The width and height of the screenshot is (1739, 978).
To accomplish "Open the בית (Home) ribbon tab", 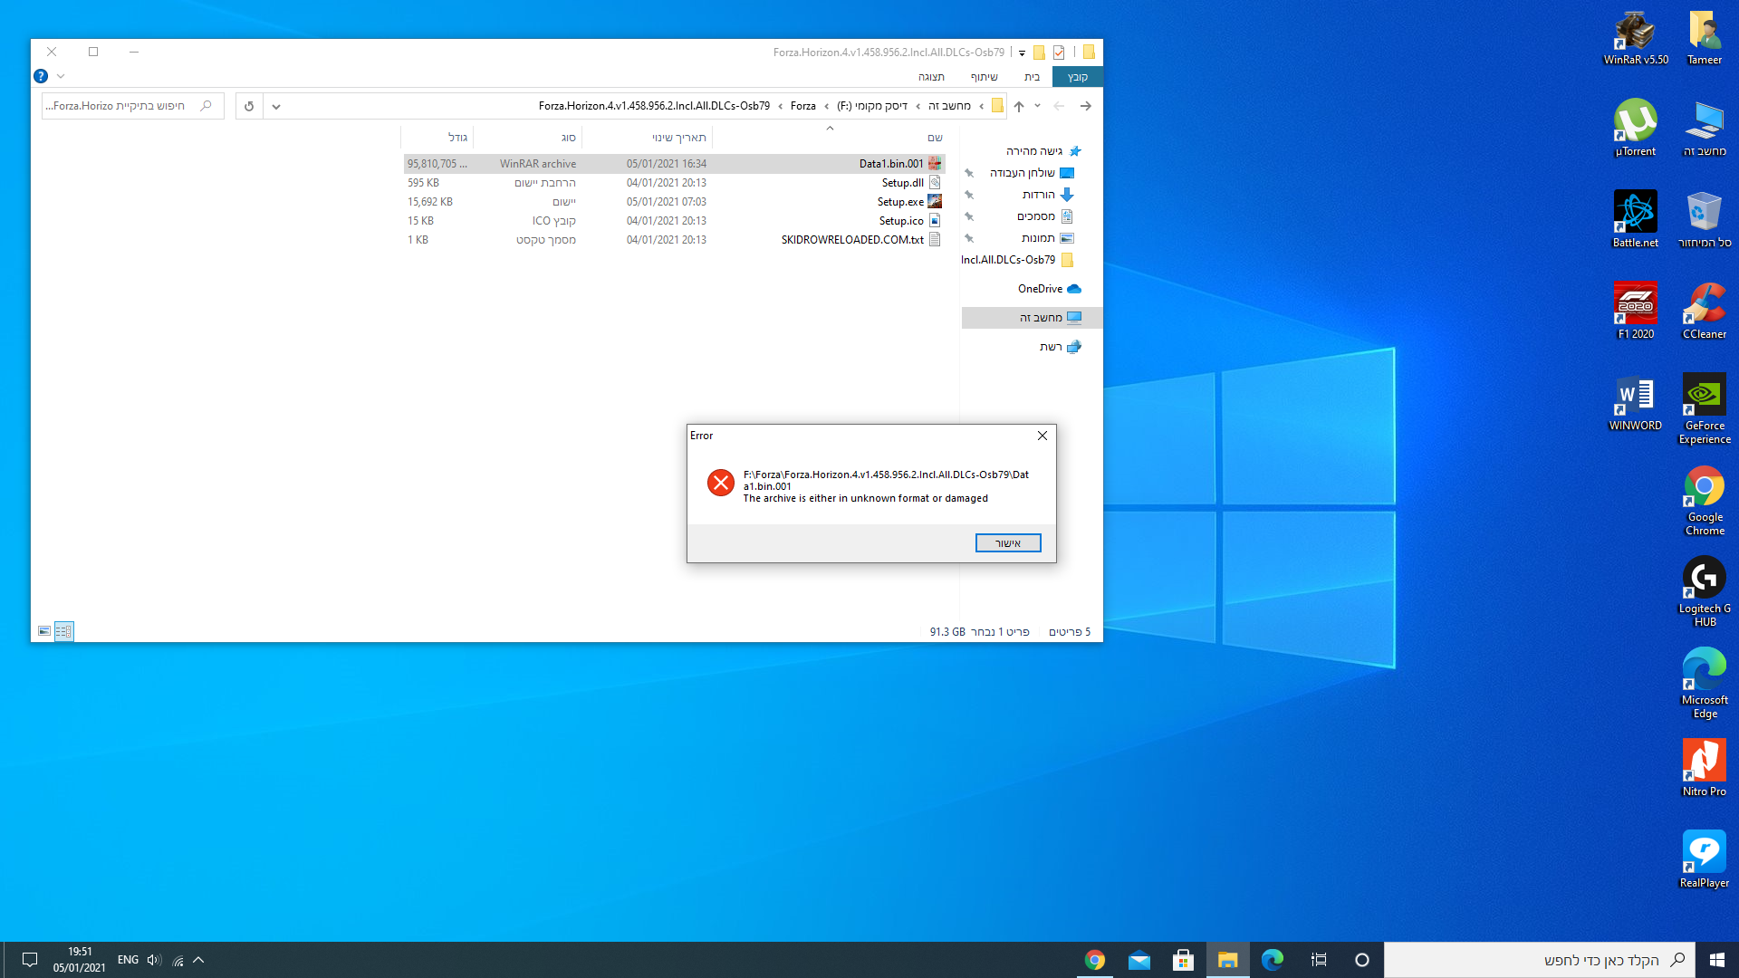I will point(1033,77).
